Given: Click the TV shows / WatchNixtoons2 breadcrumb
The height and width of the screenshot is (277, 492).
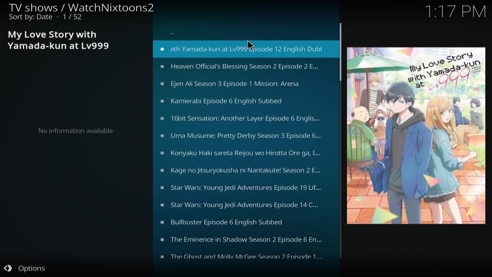Looking at the screenshot, I should (81, 7).
